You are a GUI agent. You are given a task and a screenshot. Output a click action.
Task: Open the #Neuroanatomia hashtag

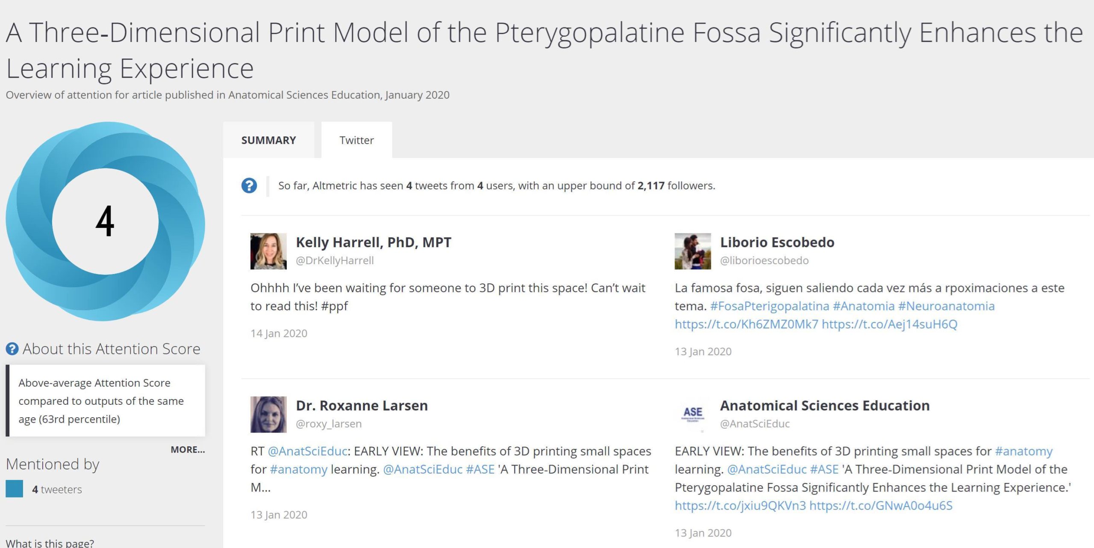(946, 306)
